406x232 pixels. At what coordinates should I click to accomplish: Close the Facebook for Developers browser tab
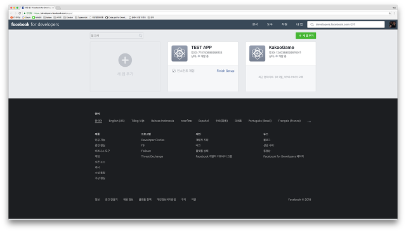(x=53, y=8)
